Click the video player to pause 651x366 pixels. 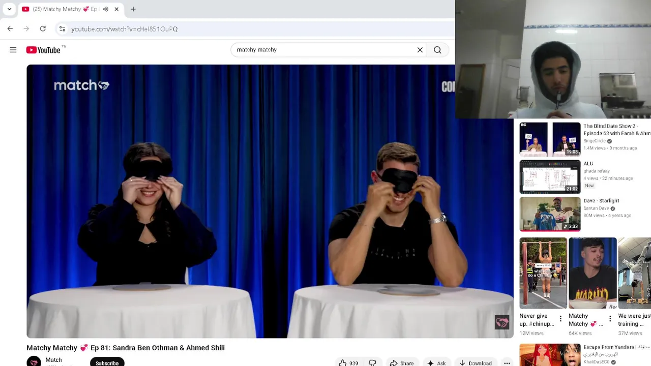[x=270, y=201]
